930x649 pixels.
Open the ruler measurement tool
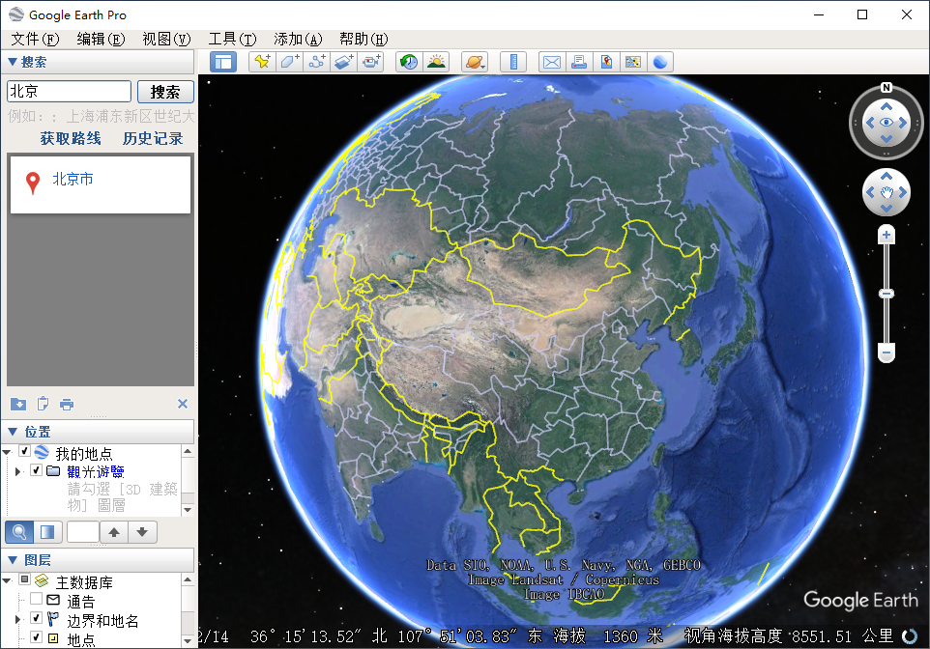pyautogui.click(x=513, y=62)
